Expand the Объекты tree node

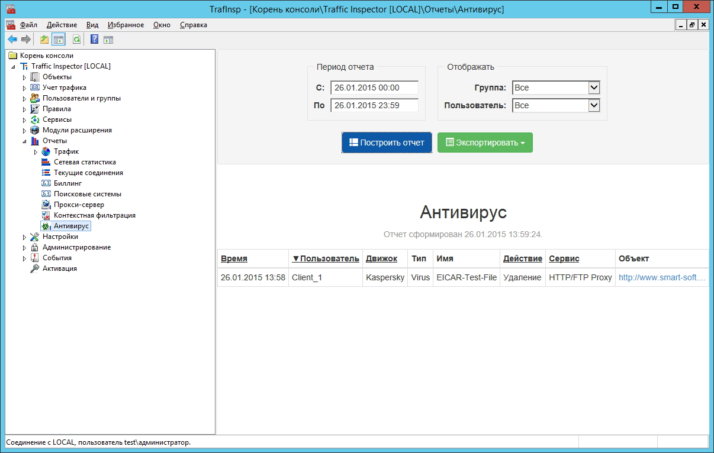coord(25,77)
